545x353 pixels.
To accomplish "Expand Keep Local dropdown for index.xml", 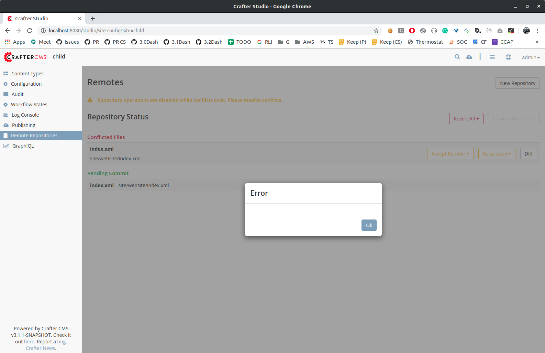I will [x=497, y=154].
